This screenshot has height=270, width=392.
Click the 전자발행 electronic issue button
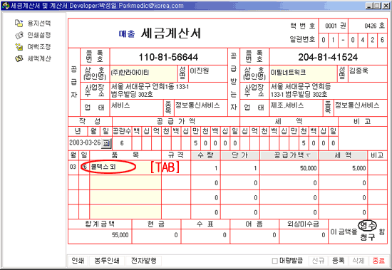click(144, 261)
